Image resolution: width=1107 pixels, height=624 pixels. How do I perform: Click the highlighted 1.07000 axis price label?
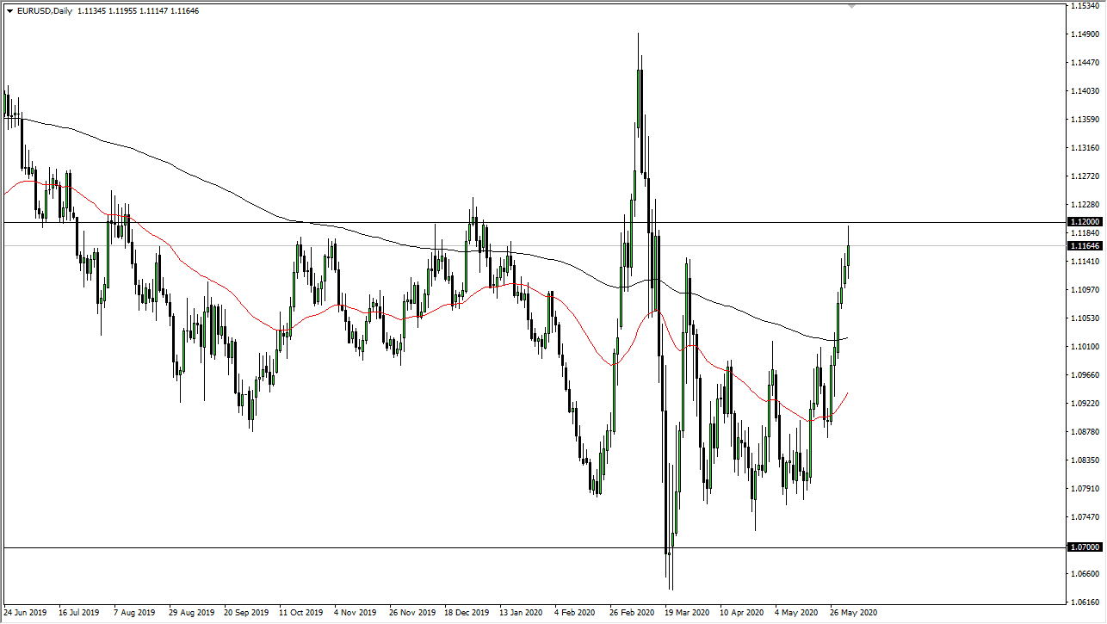tap(1085, 547)
